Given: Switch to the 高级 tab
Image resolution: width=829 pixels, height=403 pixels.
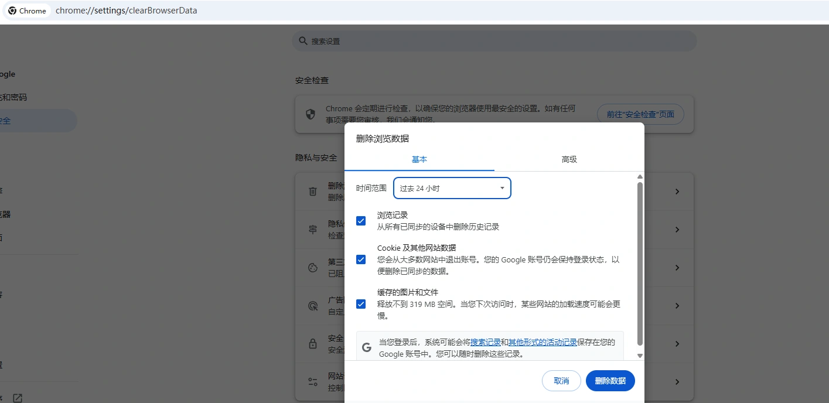Looking at the screenshot, I should (568, 159).
